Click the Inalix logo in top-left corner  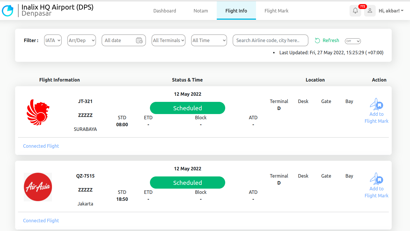tap(8, 10)
